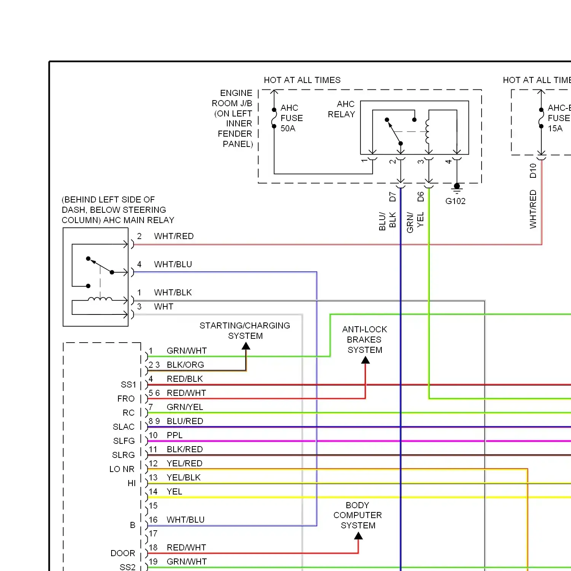Select the 'YEL/BLK' wire label
The height and width of the screenshot is (571, 571).
tap(183, 477)
